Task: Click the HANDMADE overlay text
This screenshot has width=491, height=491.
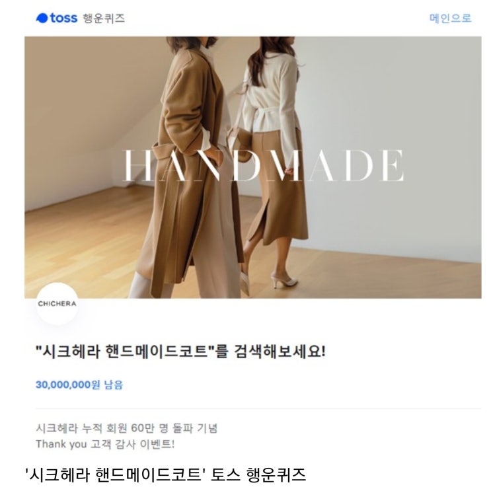Action: 264,165
